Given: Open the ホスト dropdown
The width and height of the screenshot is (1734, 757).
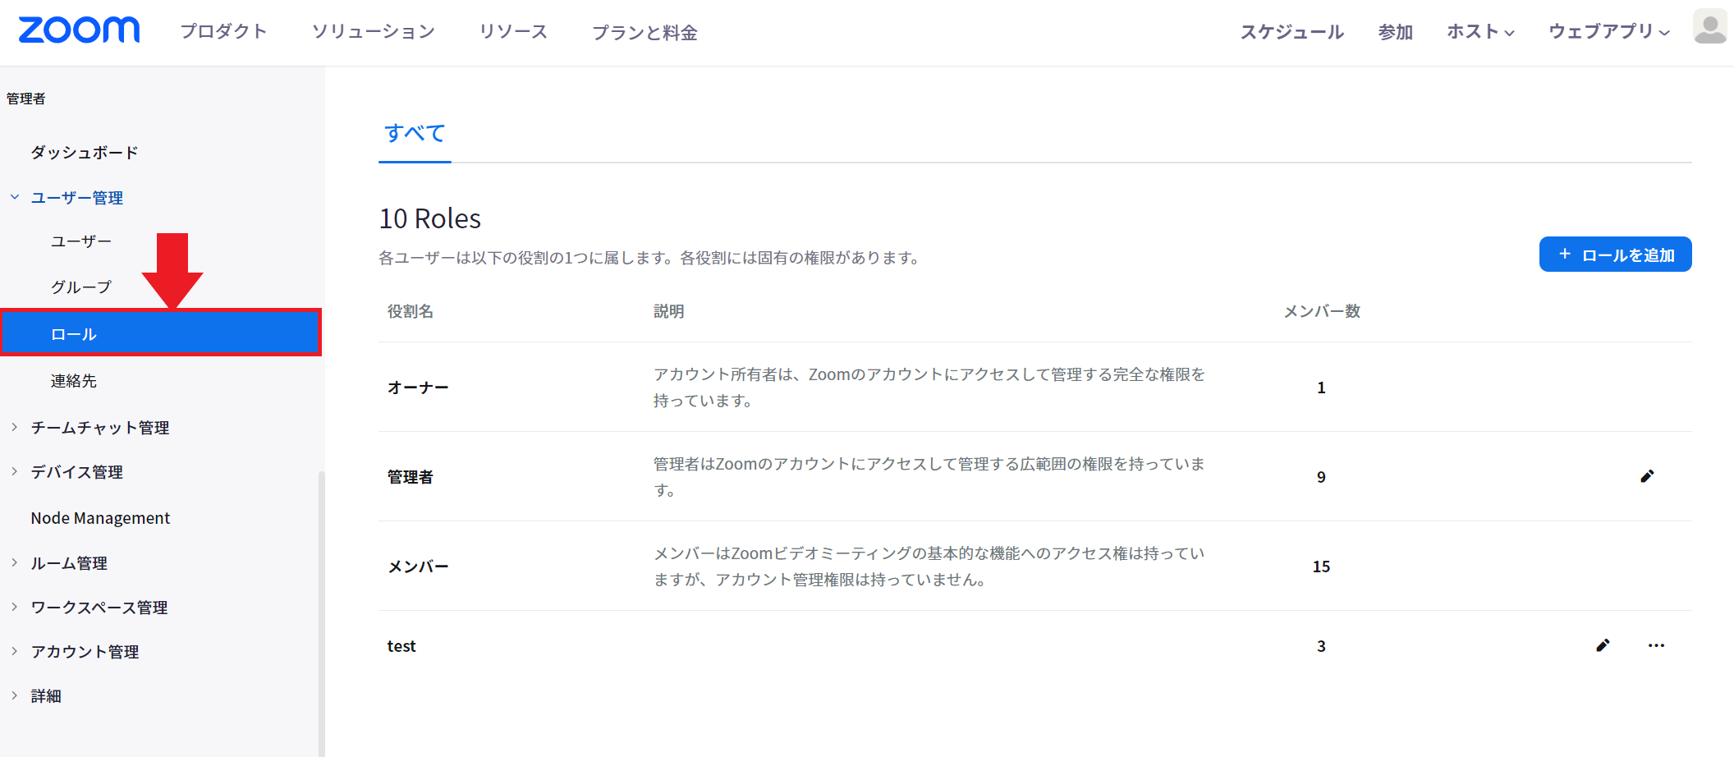Looking at the screenshot, I should pyautogui.click(x=1480, y=31).
